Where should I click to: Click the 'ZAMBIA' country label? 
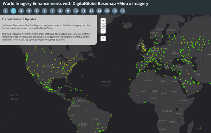[x=173, y=122]
